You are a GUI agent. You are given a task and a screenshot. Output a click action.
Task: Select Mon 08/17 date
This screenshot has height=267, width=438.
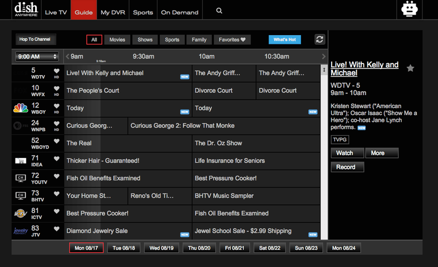point(86,248)
